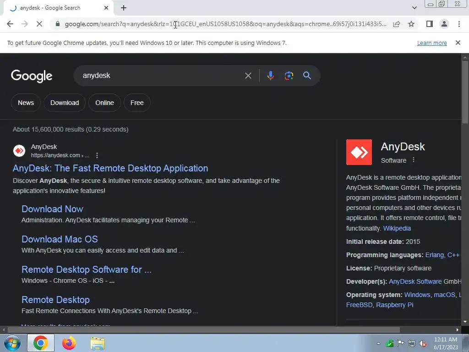Click the FreeBSD operating system link
469x352 pixels.
click(359, 305)
